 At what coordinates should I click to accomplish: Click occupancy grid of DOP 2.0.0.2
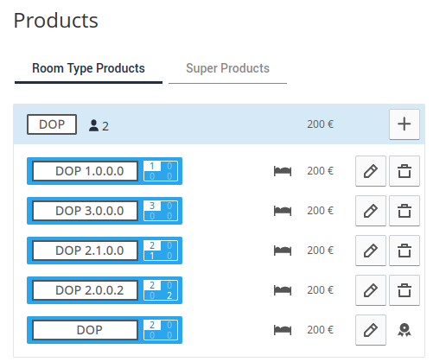pos(161,290)
